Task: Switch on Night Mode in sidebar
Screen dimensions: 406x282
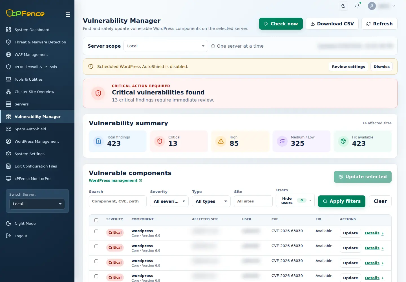Action: click(37, 223)
